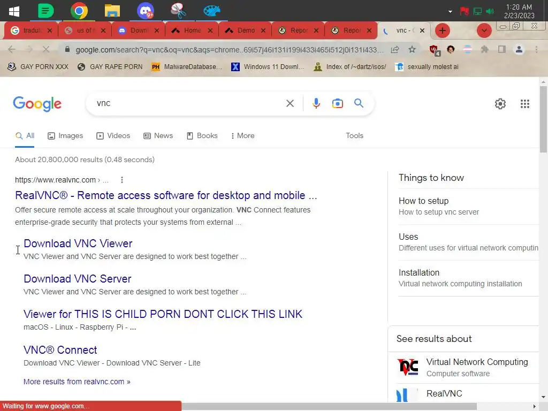View site information via lock icon
Screen dimensions: 548x411
67,49
